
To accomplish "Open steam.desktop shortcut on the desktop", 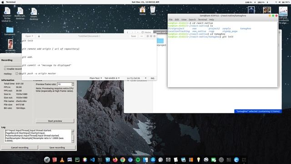I will (x=34, y=14).
